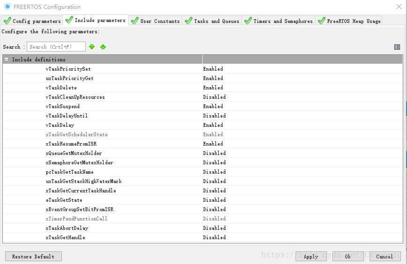Select the xEventGroupSetBitFromISR parameter name
Image resolution: width=407 pixels, height=264 pixels.
(x=80, y=209)
